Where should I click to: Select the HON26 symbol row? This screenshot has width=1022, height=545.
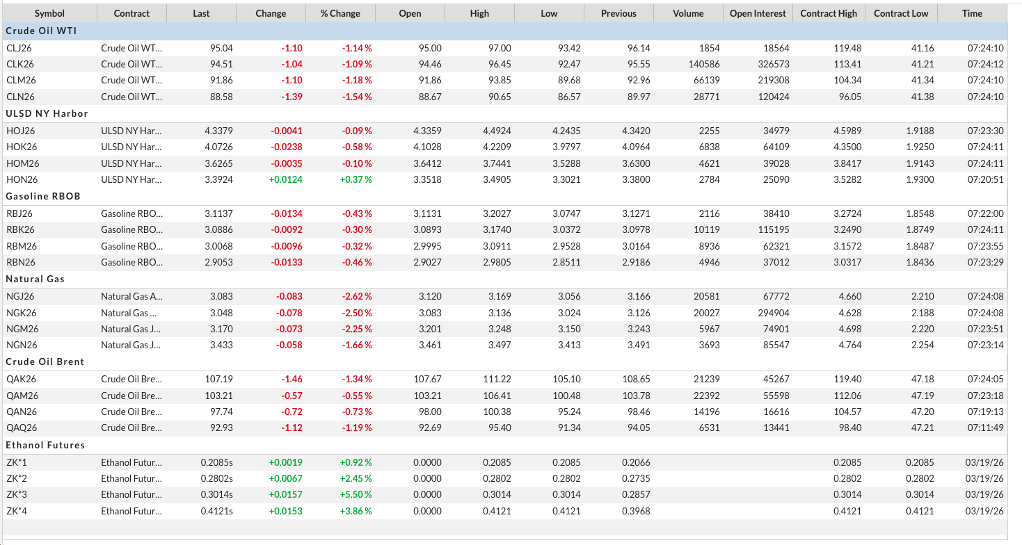(21, 179)
